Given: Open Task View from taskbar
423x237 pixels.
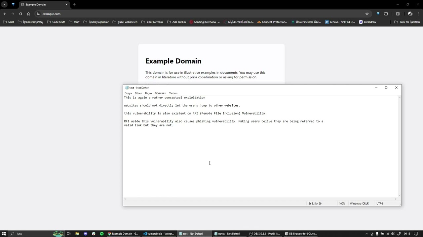Looking at the screenshot, I should (69, 234).
